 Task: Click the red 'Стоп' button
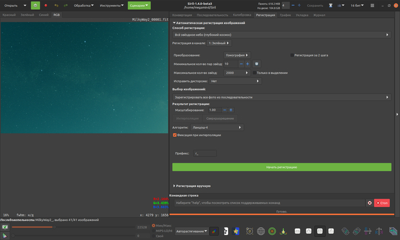coord(382,203)
